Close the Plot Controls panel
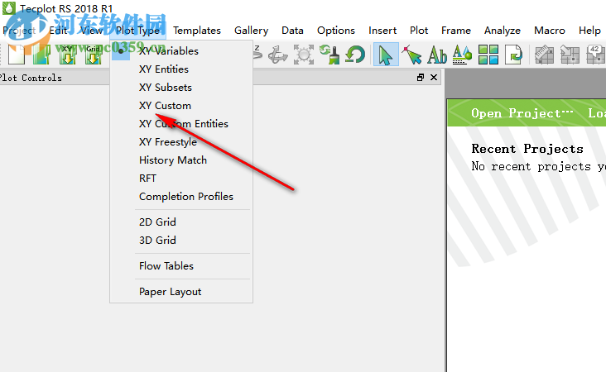The width and height of the screenshot is (606, 372). [434, 78]
